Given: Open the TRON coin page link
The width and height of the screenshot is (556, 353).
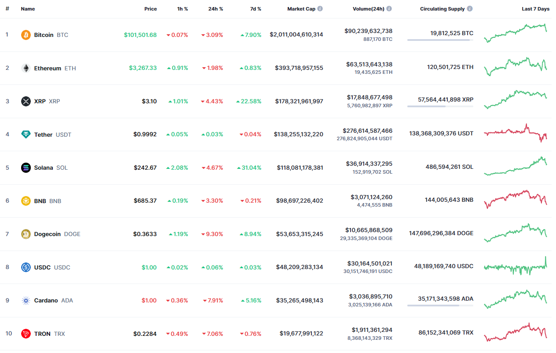Looking at the screenshot, I should pos(42,334).
